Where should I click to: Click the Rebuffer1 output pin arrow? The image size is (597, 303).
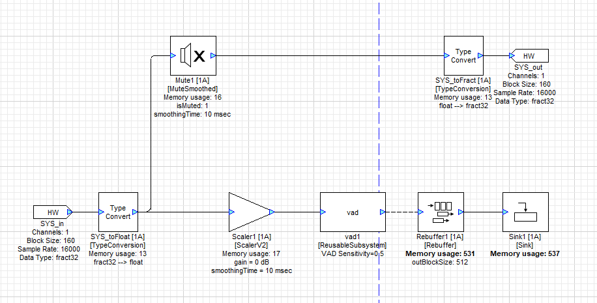pos(460,212)
